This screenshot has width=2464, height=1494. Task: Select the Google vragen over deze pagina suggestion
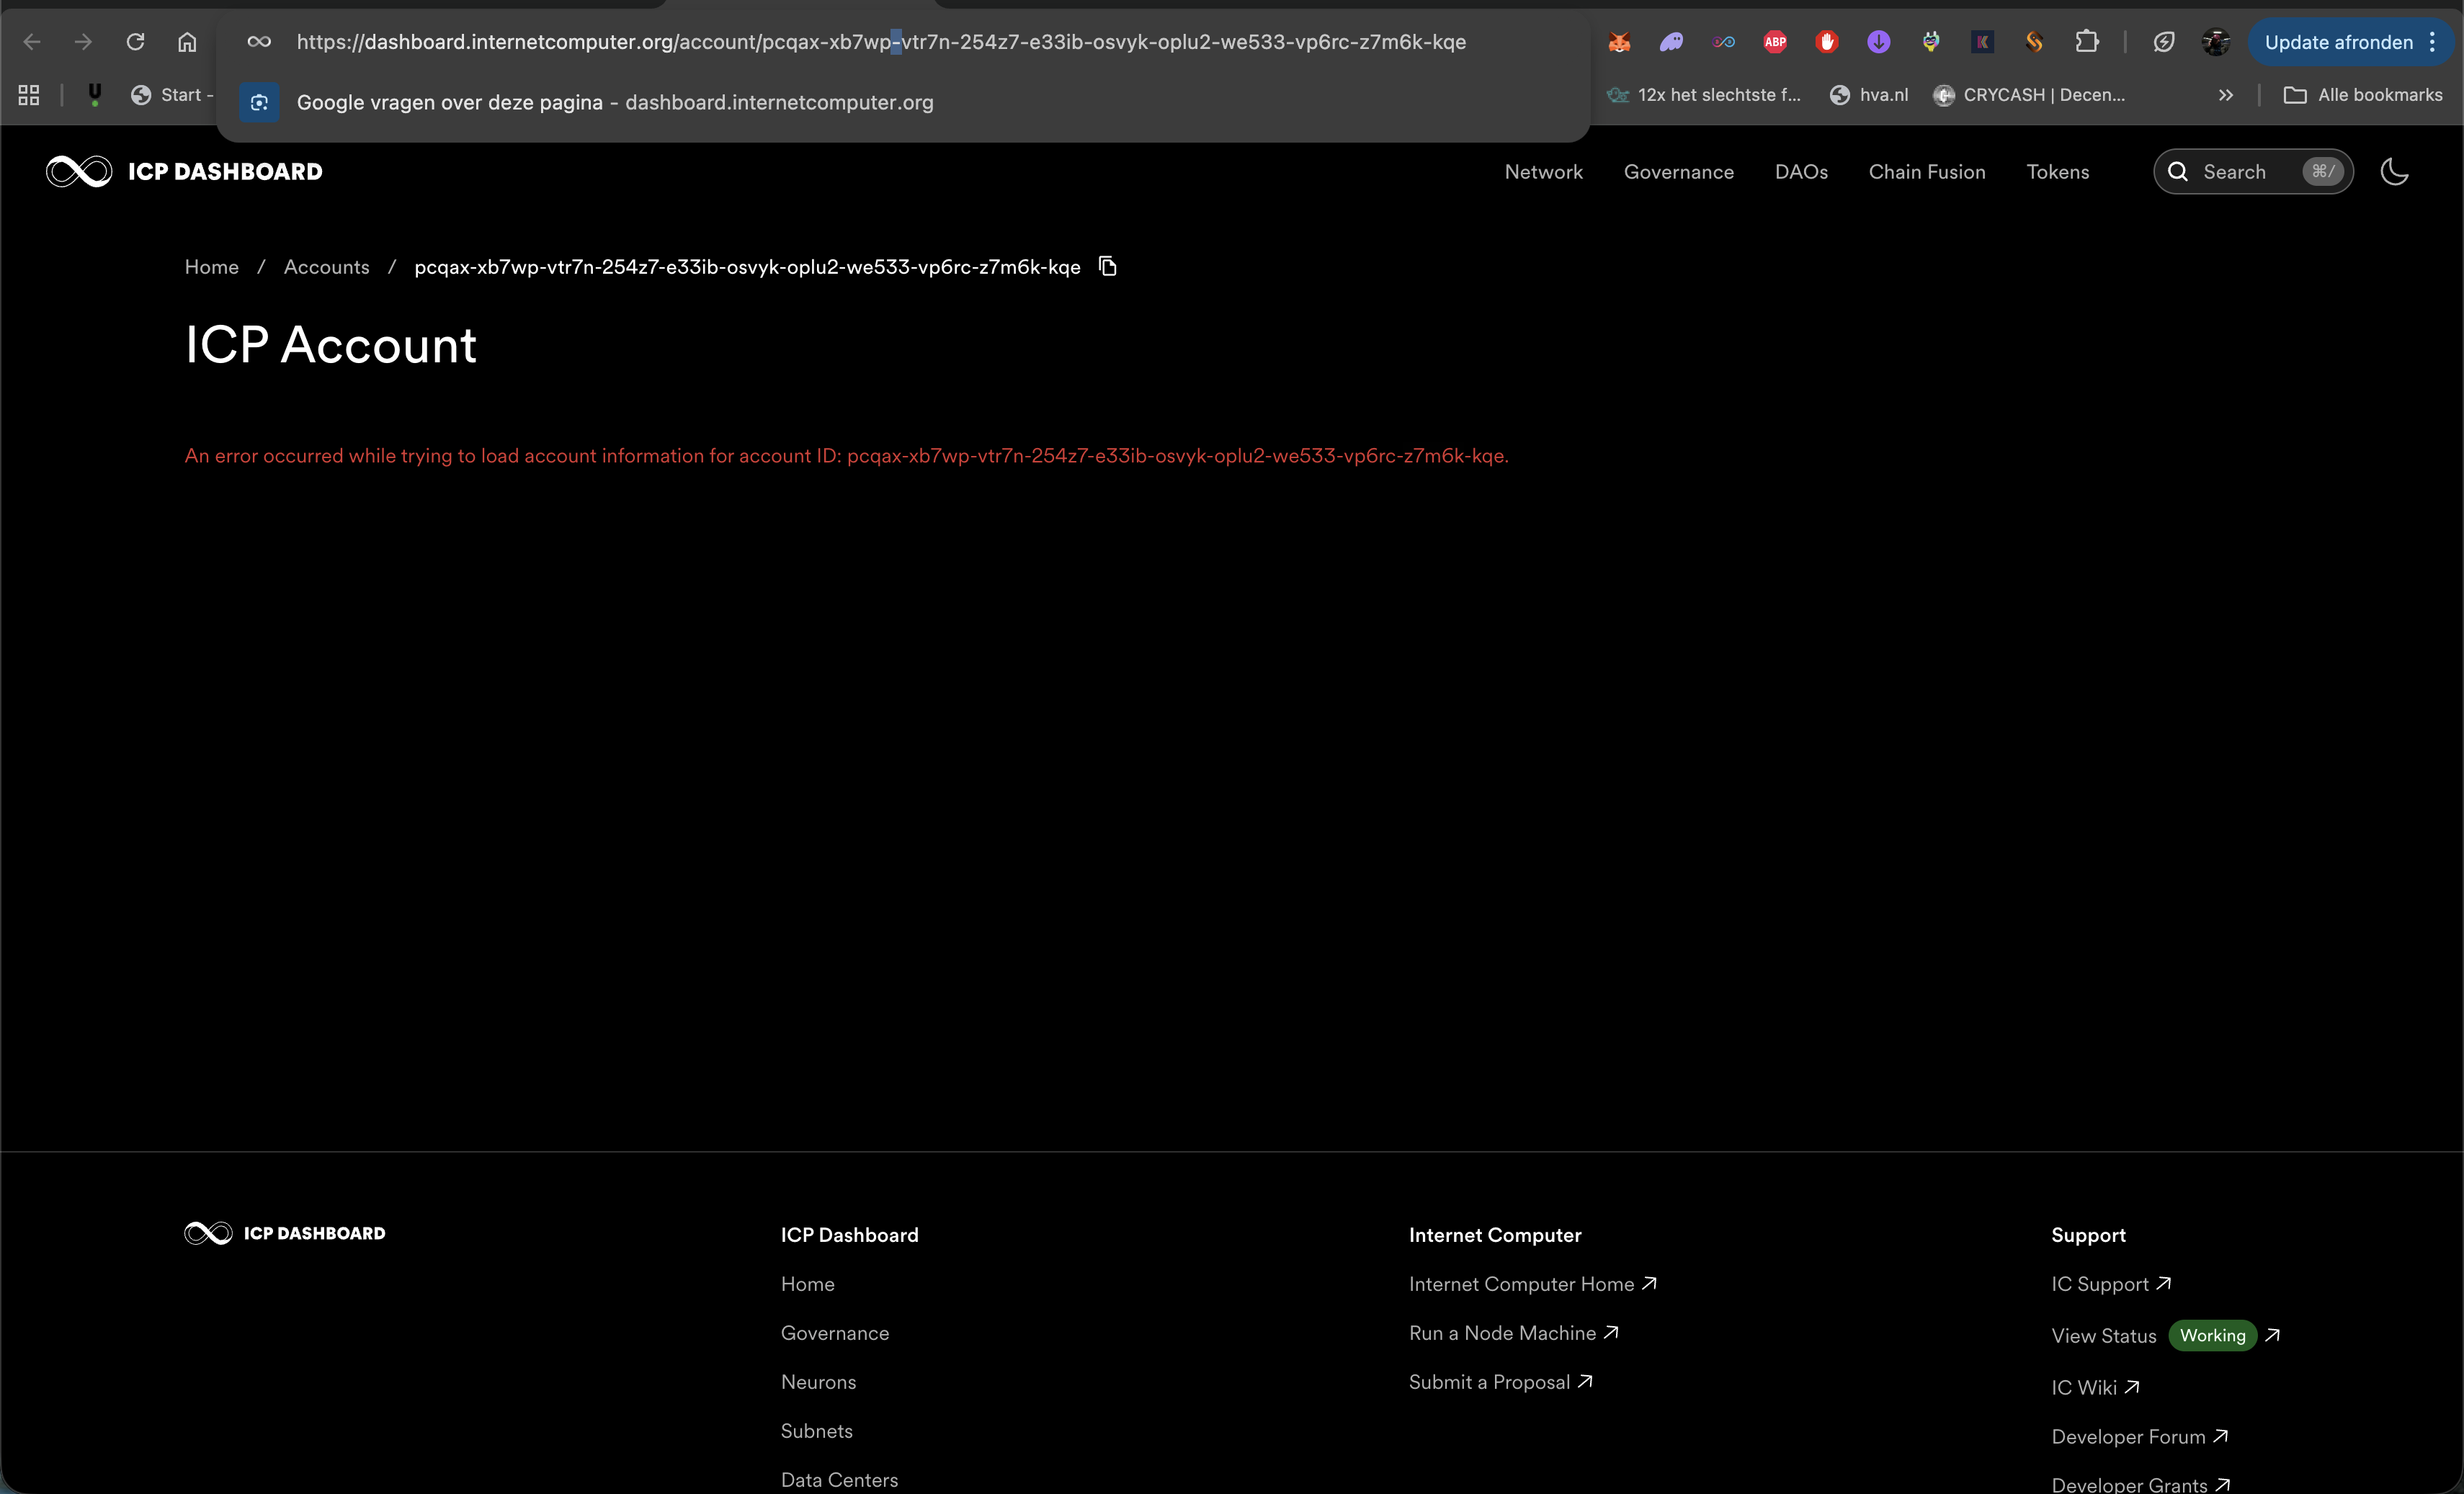614,102
